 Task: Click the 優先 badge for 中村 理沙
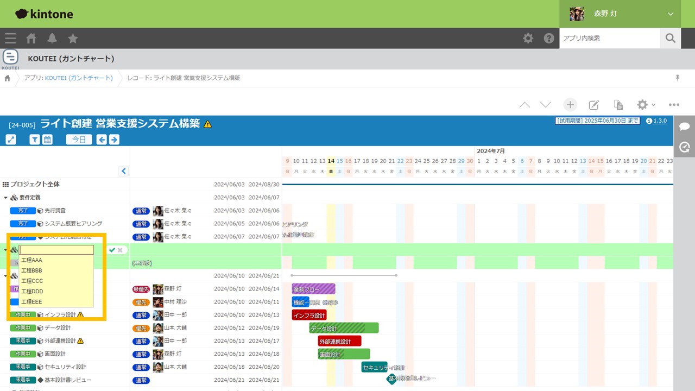(x=141, y=302)
